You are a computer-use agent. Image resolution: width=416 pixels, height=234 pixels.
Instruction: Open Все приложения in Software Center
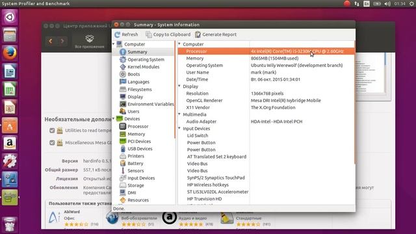(90, 42)
